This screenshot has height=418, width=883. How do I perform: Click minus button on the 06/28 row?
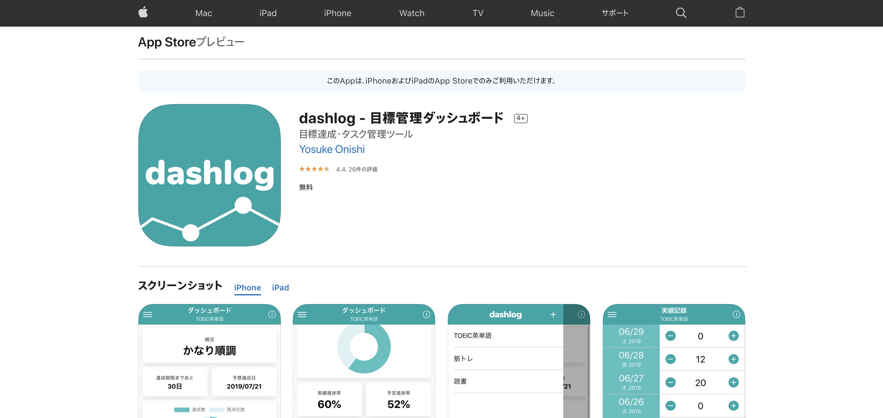tap(670, 359)
